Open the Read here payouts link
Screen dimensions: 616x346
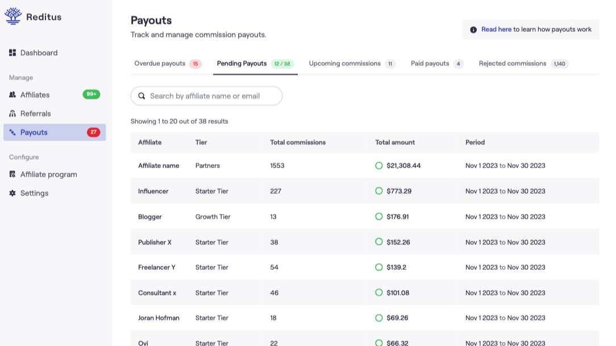(496, 30)
